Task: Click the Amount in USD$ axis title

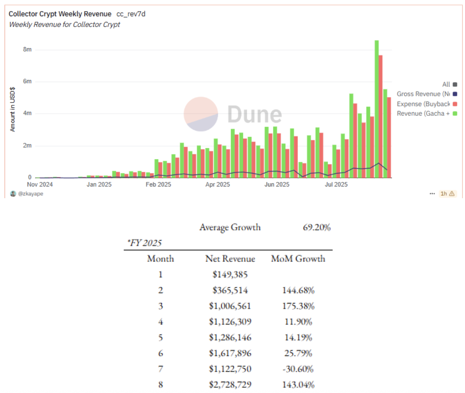Action: (x=12, y=109)
